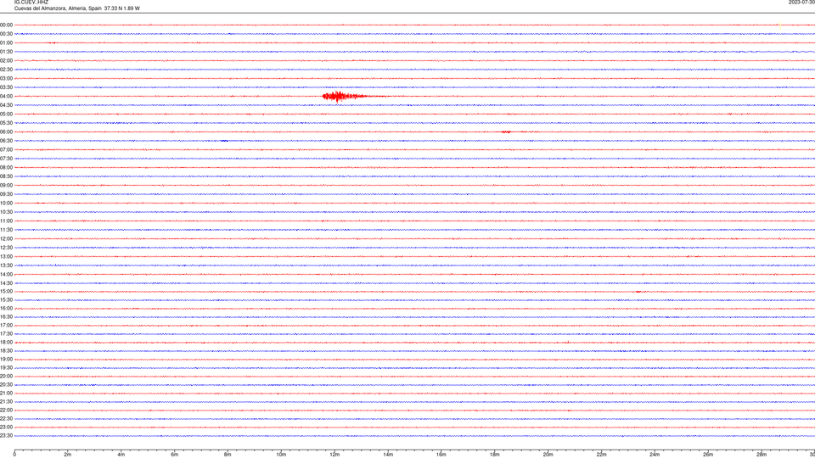Click the station code IG.CUEV..HHZ header

tap(31, 2)
